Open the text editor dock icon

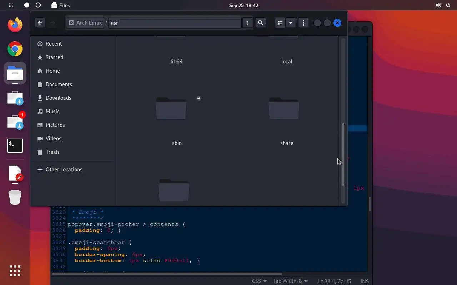(x=15, y=174)
